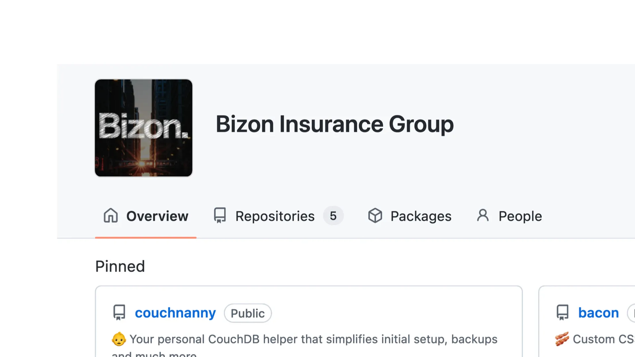
Task: Switch to the Overview tab
Action: 157,216
